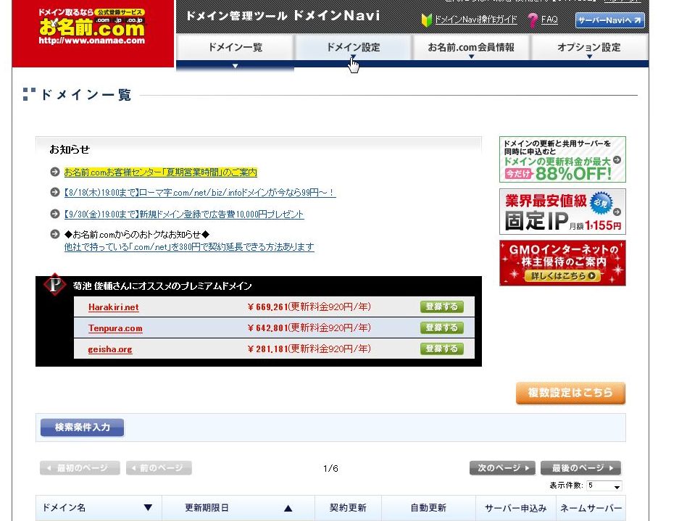Open the 夏期営業時間のご案内 notice link
687x521 pixels.
pos(160,172)
